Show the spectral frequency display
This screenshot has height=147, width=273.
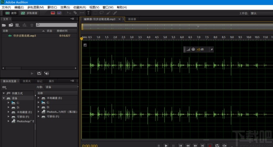click(x=53, y=13)
